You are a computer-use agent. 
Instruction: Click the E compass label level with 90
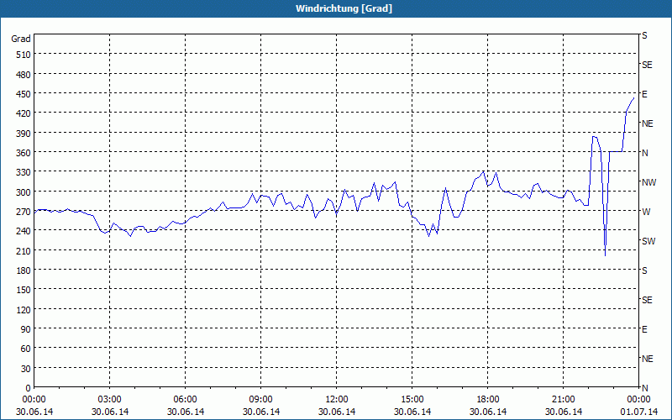[x=644, y=329]
